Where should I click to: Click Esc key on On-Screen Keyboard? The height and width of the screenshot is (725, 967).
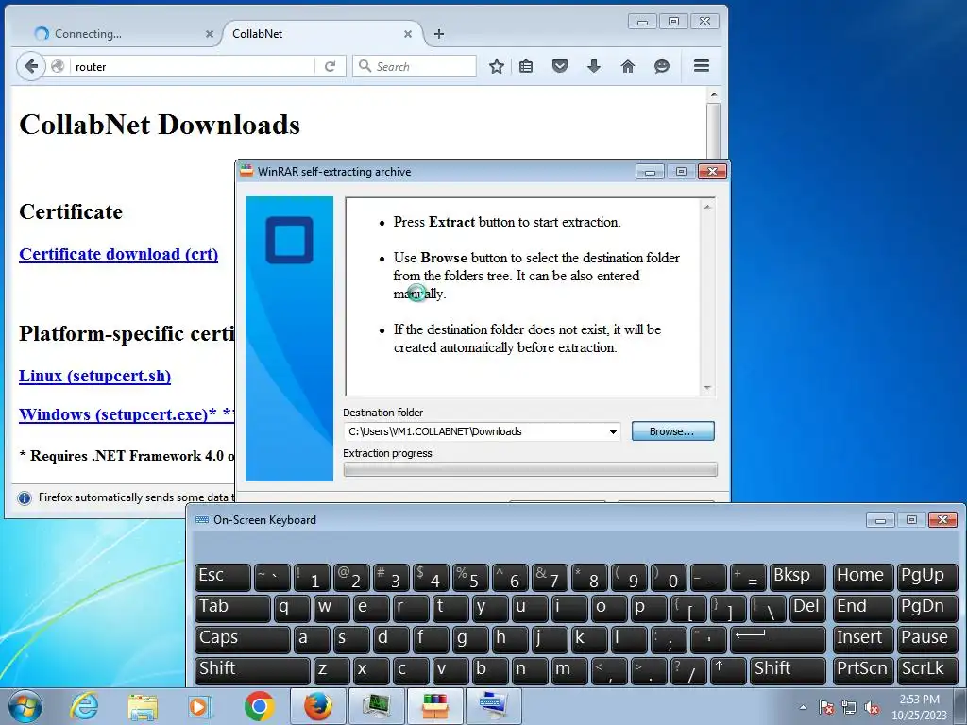coord(223,577)
